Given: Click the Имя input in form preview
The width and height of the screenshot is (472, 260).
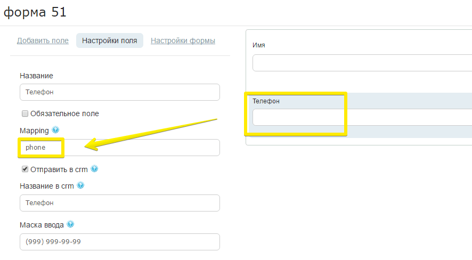Looking at the screenshot, I should (362, 63).
